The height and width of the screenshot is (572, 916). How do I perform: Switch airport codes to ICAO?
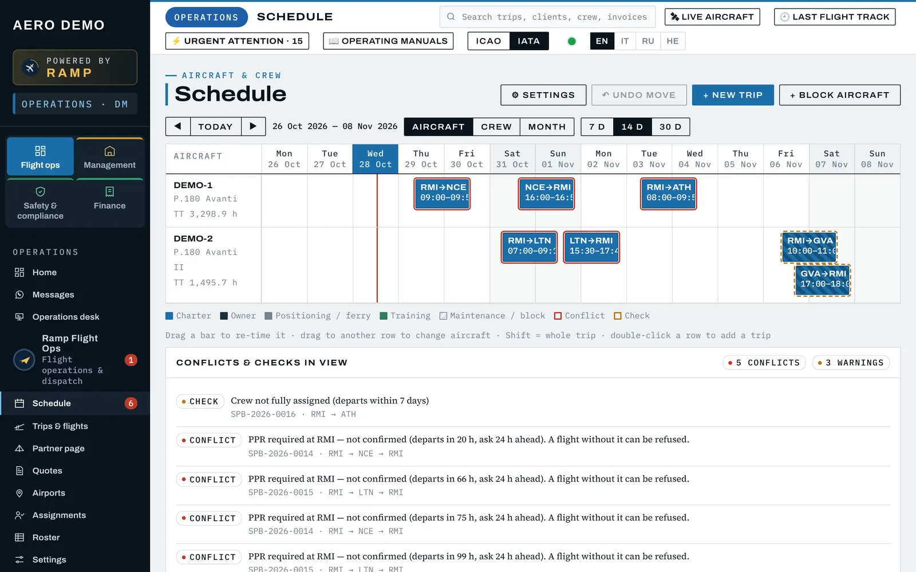488,41
